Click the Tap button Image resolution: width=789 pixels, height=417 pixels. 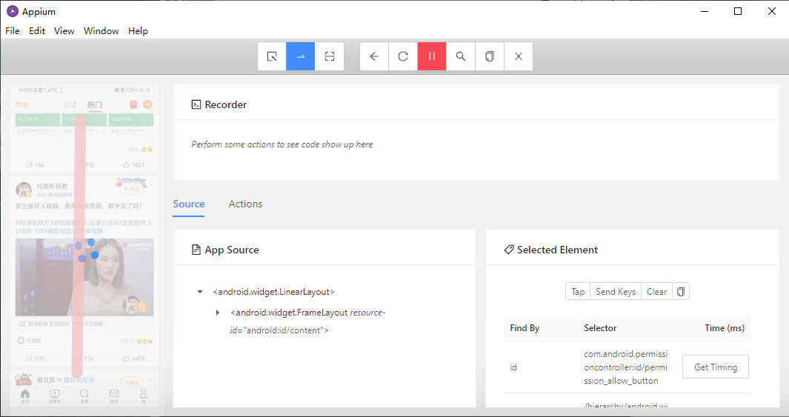[x=578, y=292]
